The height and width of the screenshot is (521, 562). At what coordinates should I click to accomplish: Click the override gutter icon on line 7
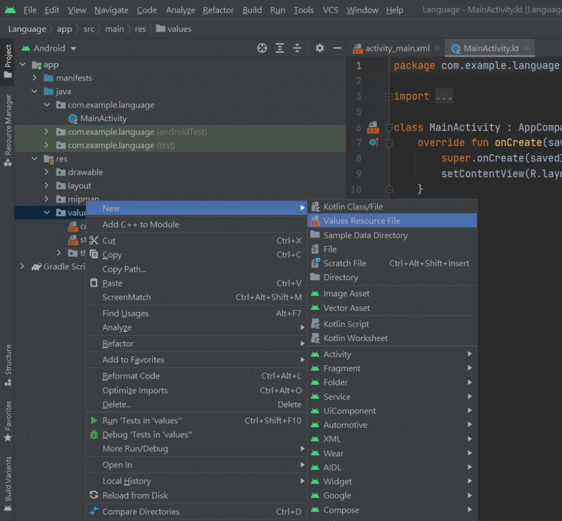[373, 143]
